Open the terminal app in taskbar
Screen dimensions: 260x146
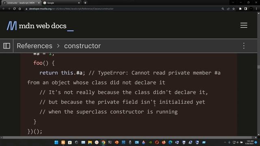(x=110, y=142)
